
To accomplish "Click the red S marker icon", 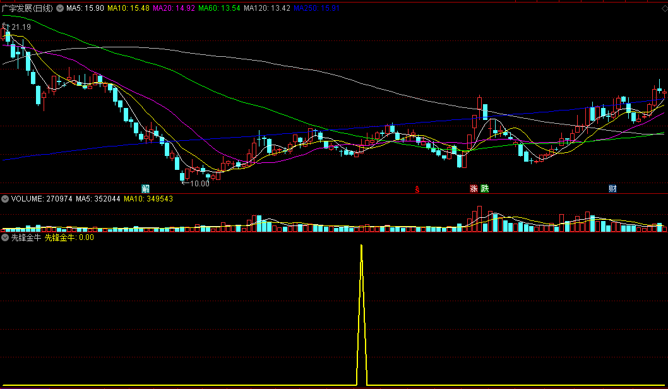I will click(x=417, y=189).
